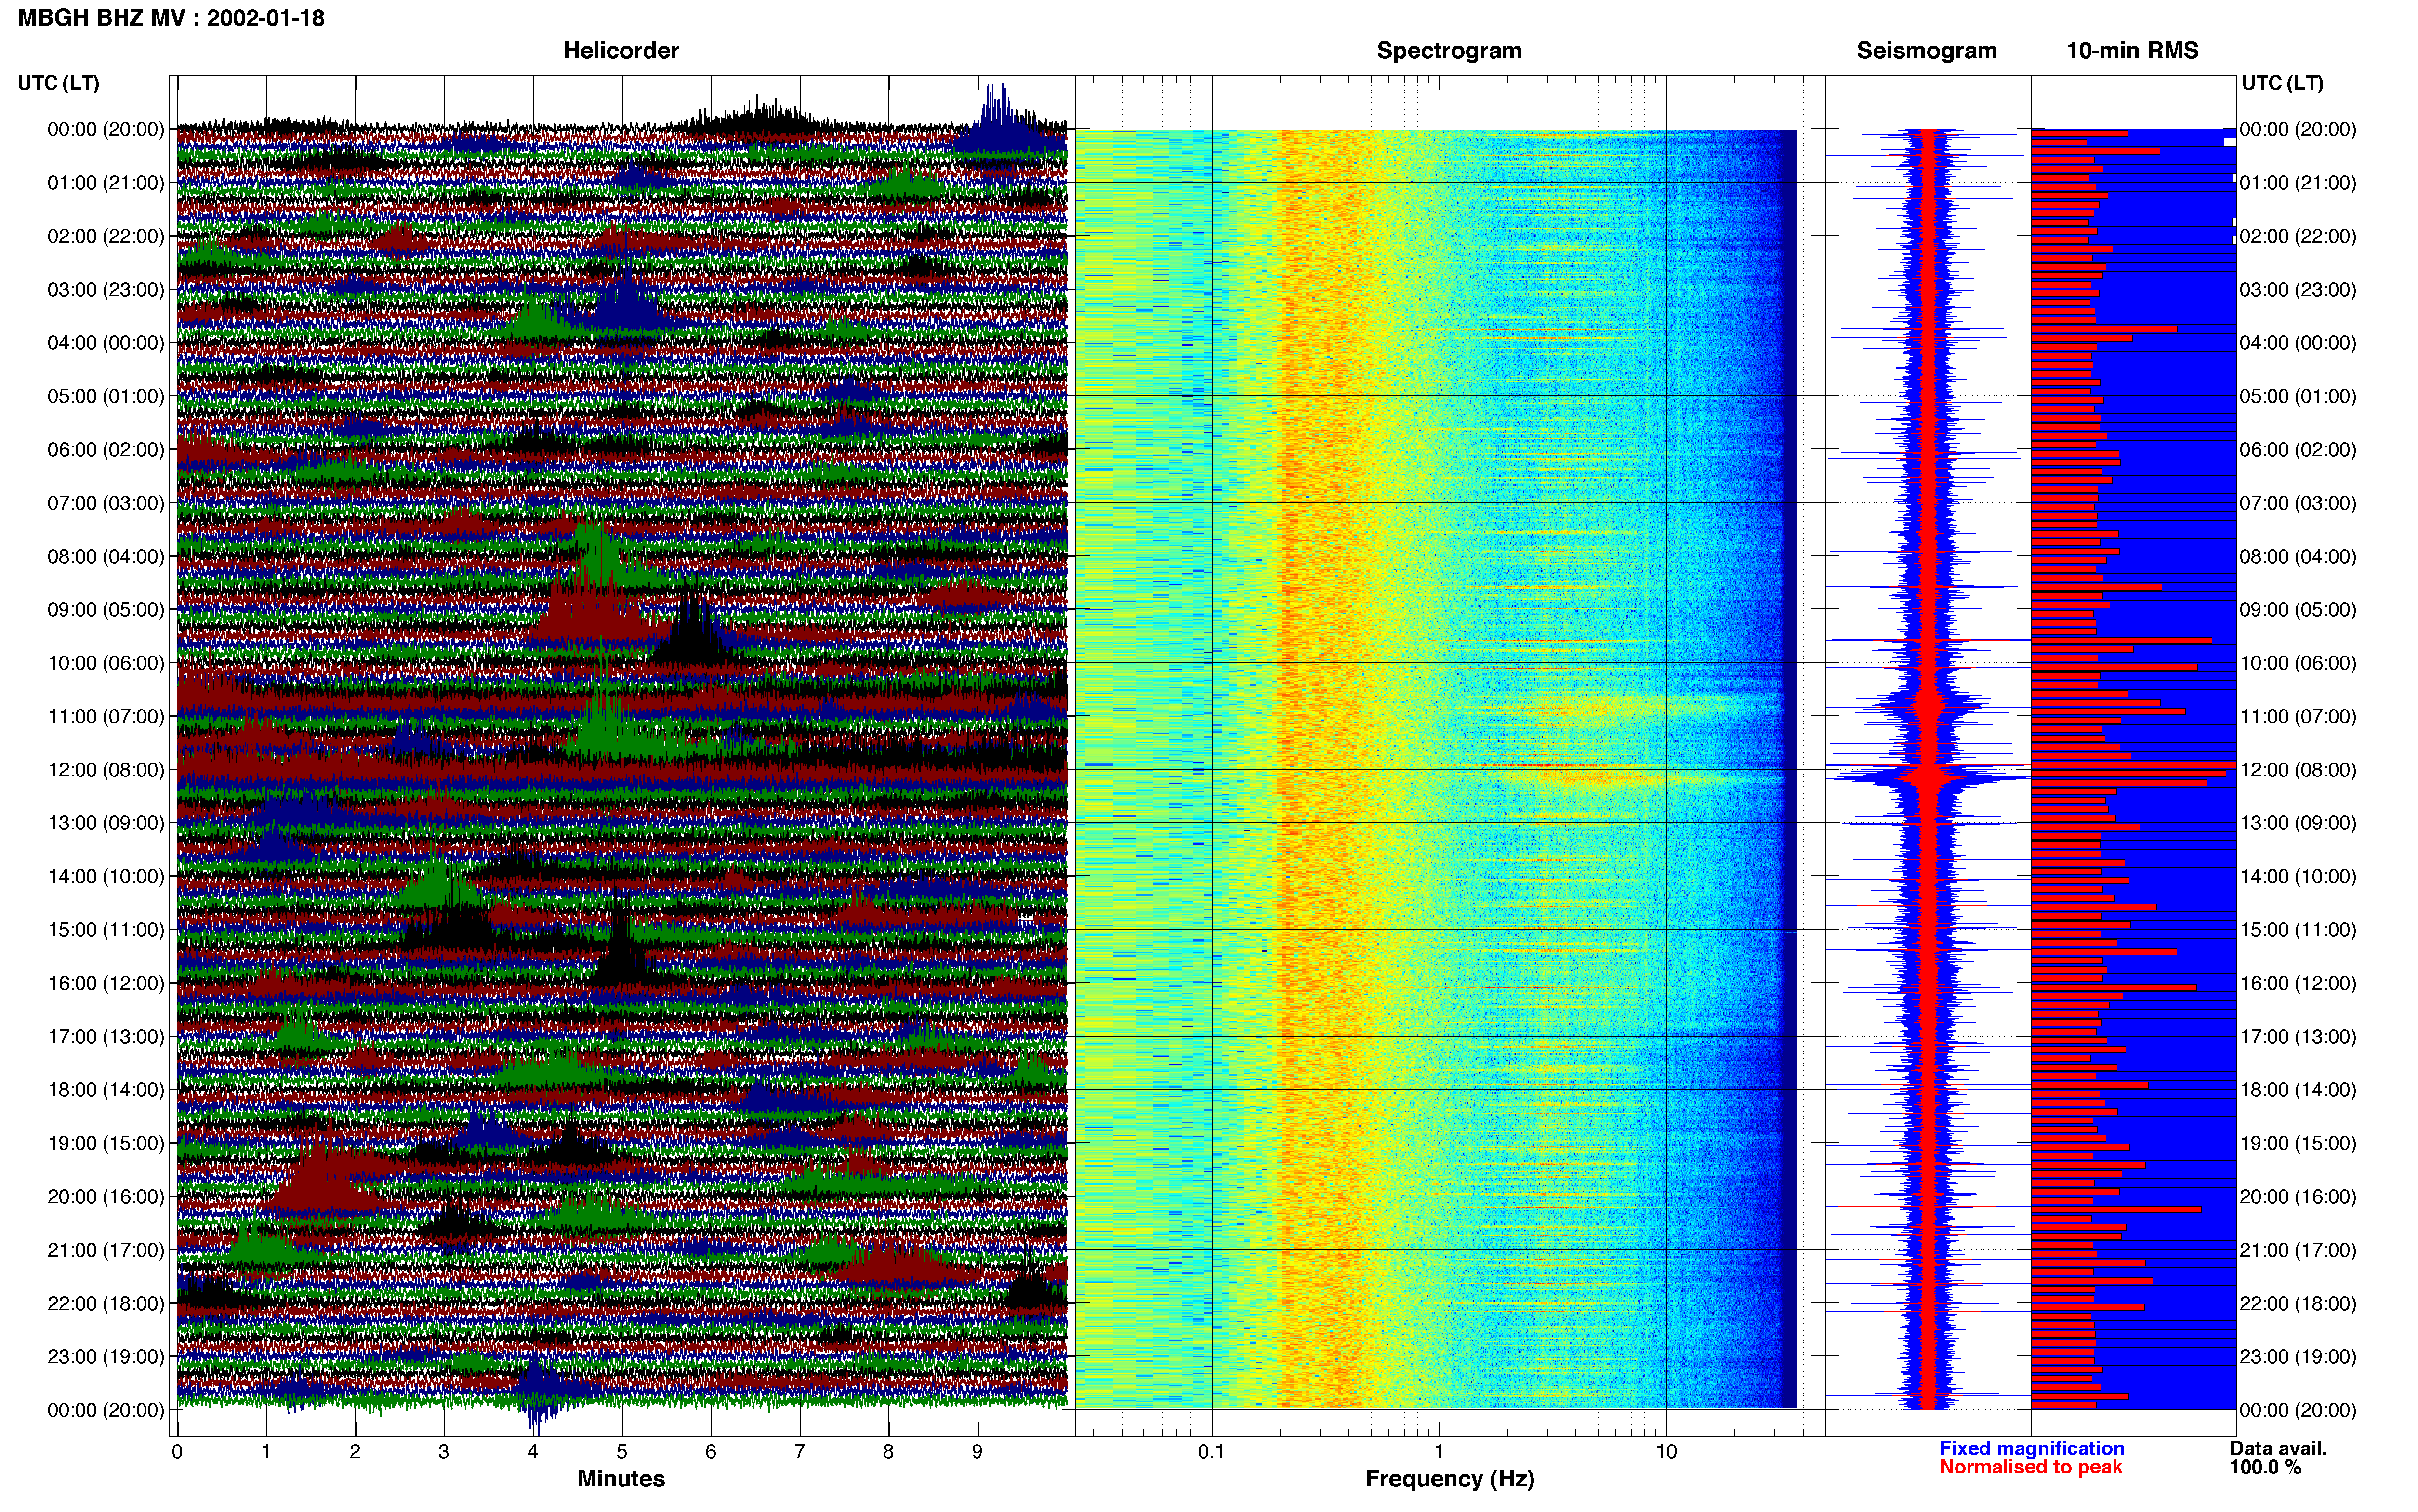Click the "10-min RMS" panel heading
The width and height of the screenshot is (2418, 1512).
(x=2132, y=50)
